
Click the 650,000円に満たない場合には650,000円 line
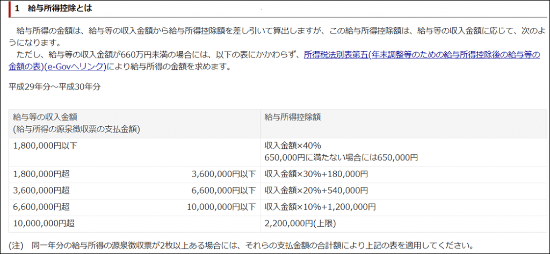(x=341, y=157)
